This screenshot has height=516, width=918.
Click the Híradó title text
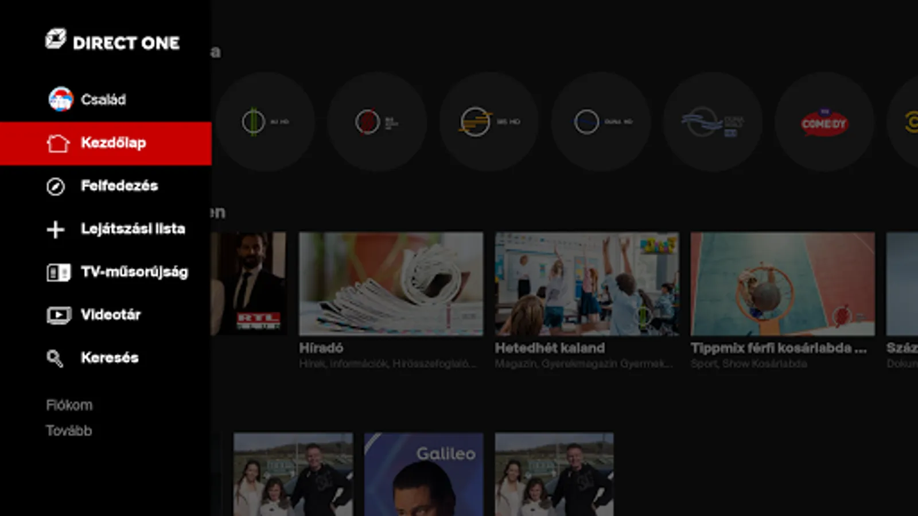(x=321, y=348)
